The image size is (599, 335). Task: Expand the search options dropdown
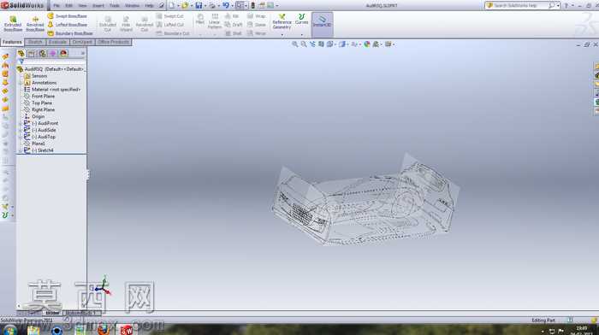pos(558,6)
